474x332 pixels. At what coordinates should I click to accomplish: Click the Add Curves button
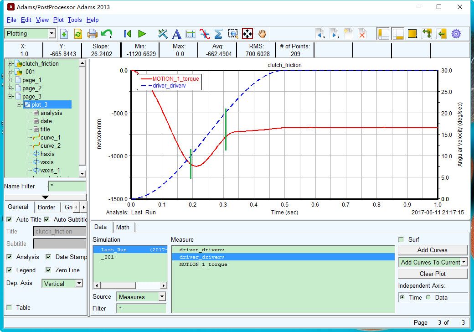pyautogui.click(x=432, y=250)
